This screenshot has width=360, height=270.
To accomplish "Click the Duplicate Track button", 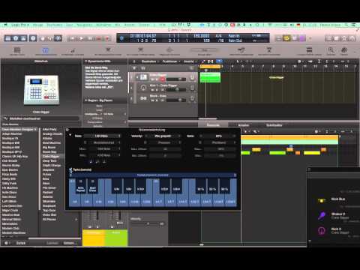I will [143, 68].
